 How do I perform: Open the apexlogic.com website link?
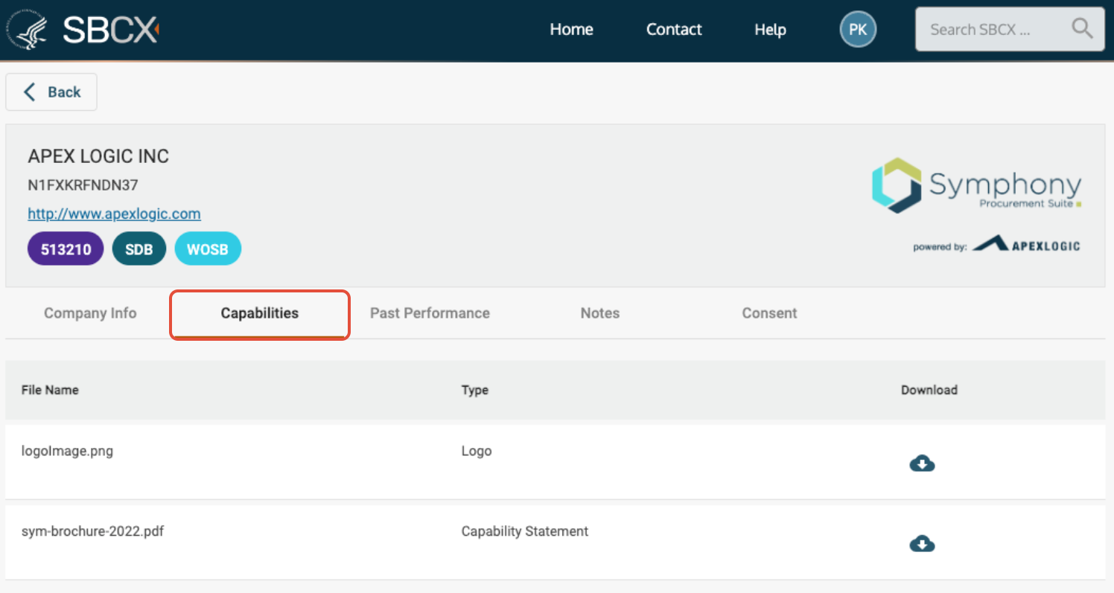click(114, 214)
